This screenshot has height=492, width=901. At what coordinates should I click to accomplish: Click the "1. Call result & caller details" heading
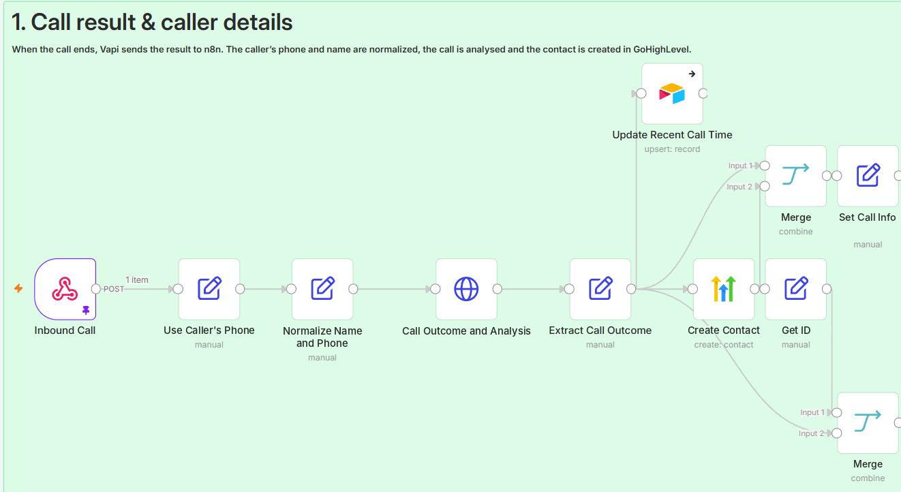[x=153, y=22]
